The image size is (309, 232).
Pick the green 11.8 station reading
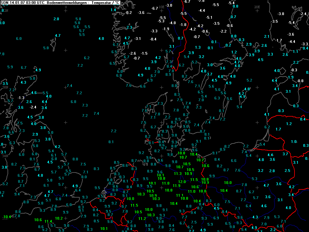click(x=166, y=183)
